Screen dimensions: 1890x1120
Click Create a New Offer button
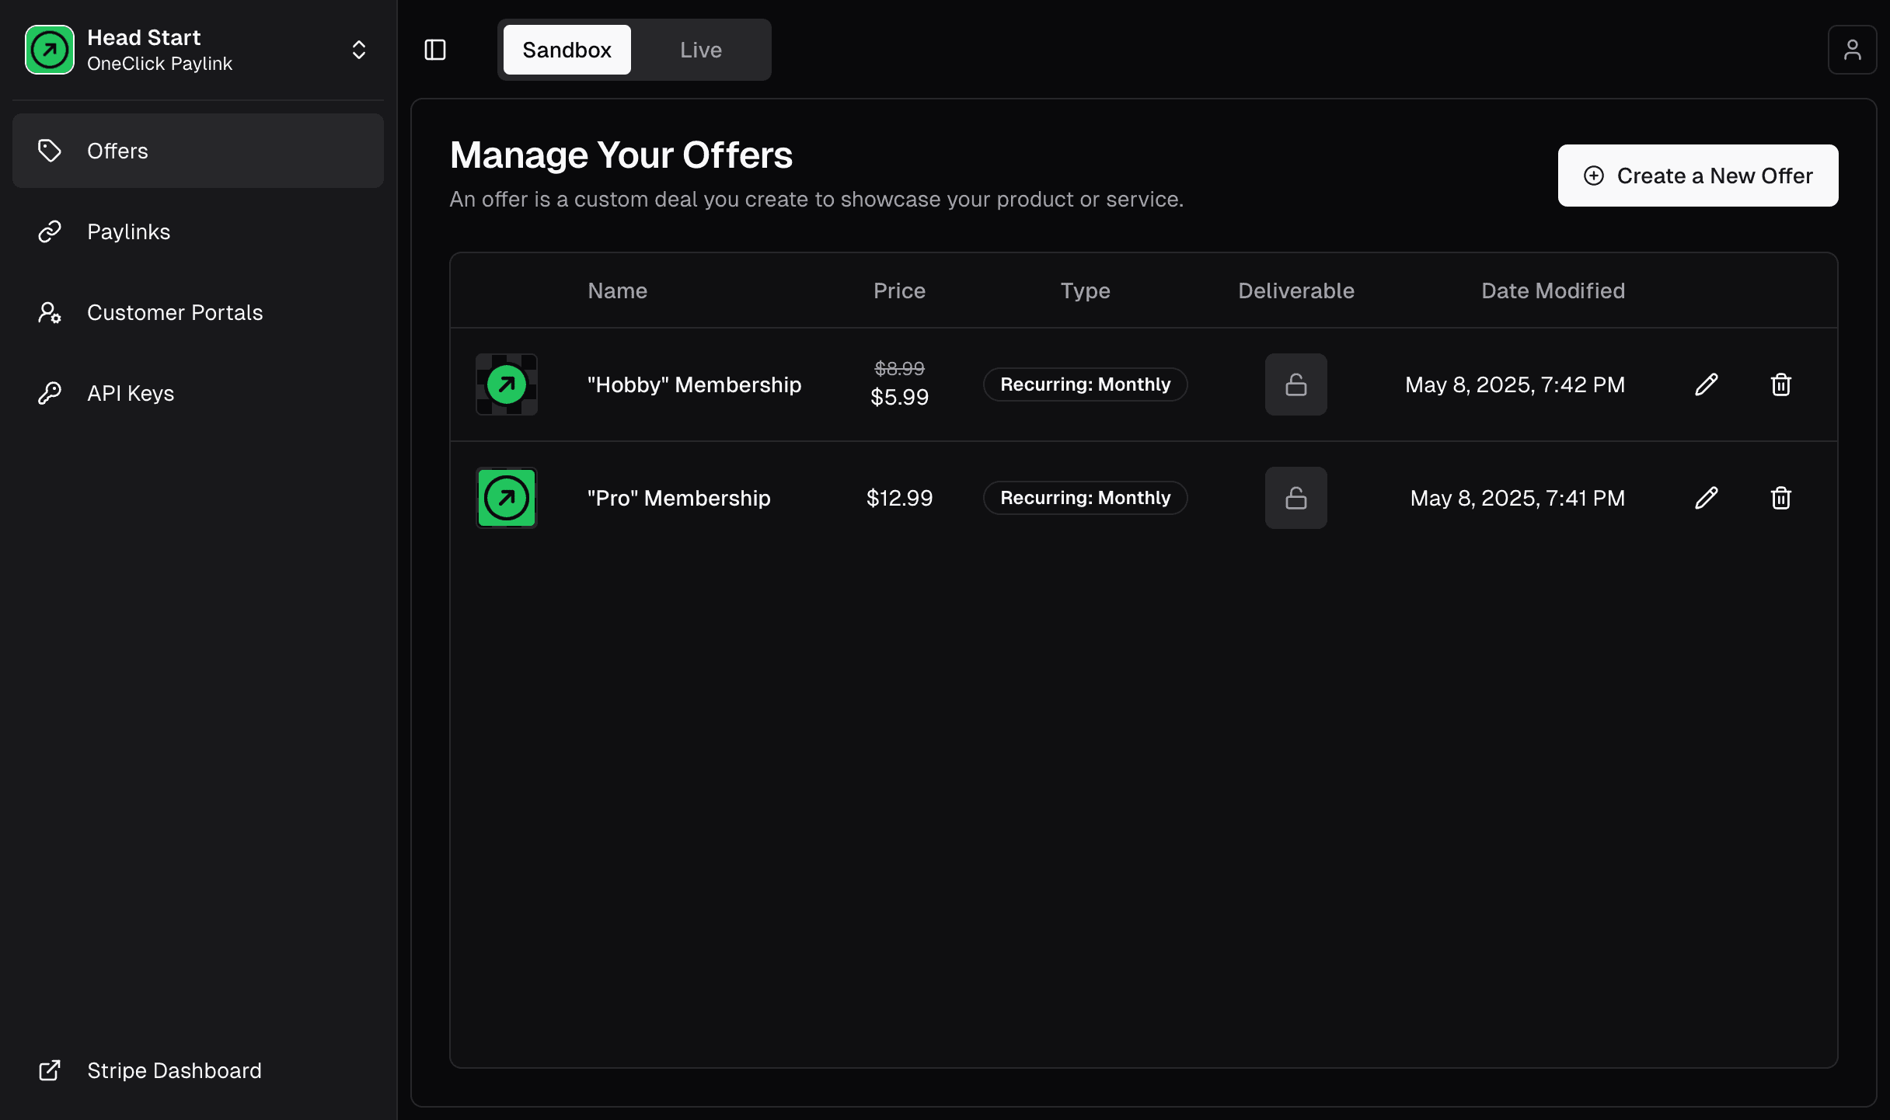[x=1698, y=176]
